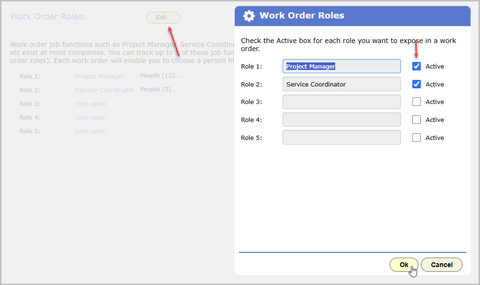
Task: Click the Edit... button beside Work Order Roles
Action: tap(163, 18)
